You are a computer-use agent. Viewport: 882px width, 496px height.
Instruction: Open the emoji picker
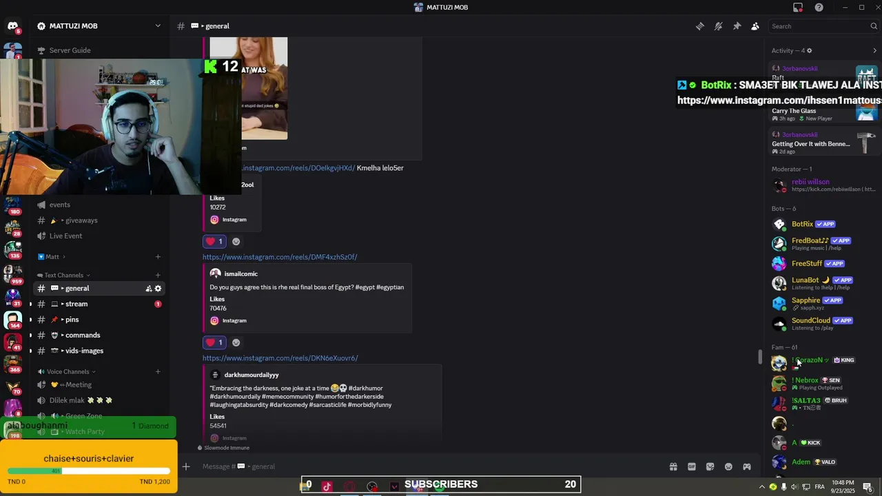tap(728, 467)
